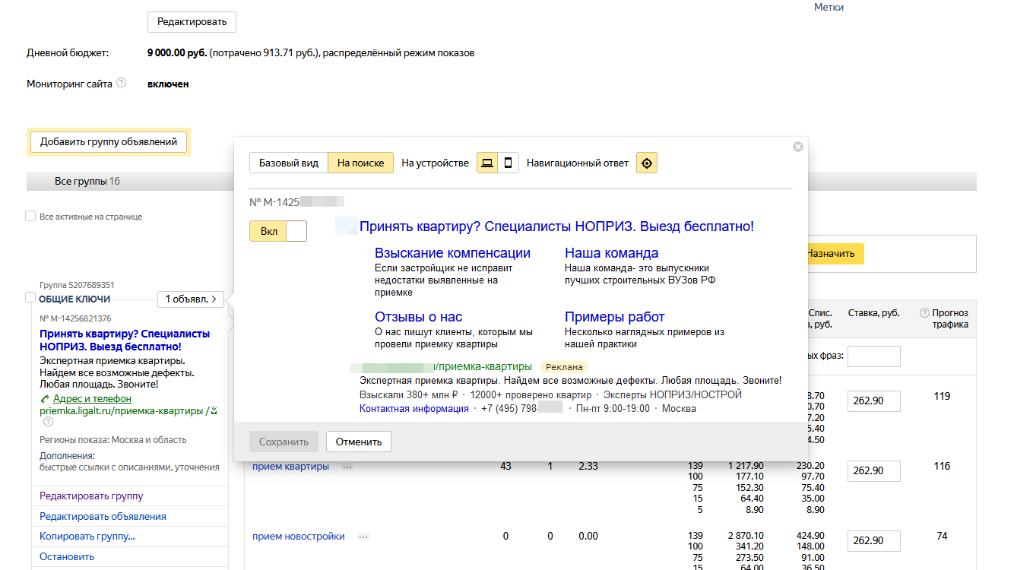The width and height of the screenshot is (1014, 570).
Task: Open ellipsis menu next to прием квартиры
Action: 347,467
